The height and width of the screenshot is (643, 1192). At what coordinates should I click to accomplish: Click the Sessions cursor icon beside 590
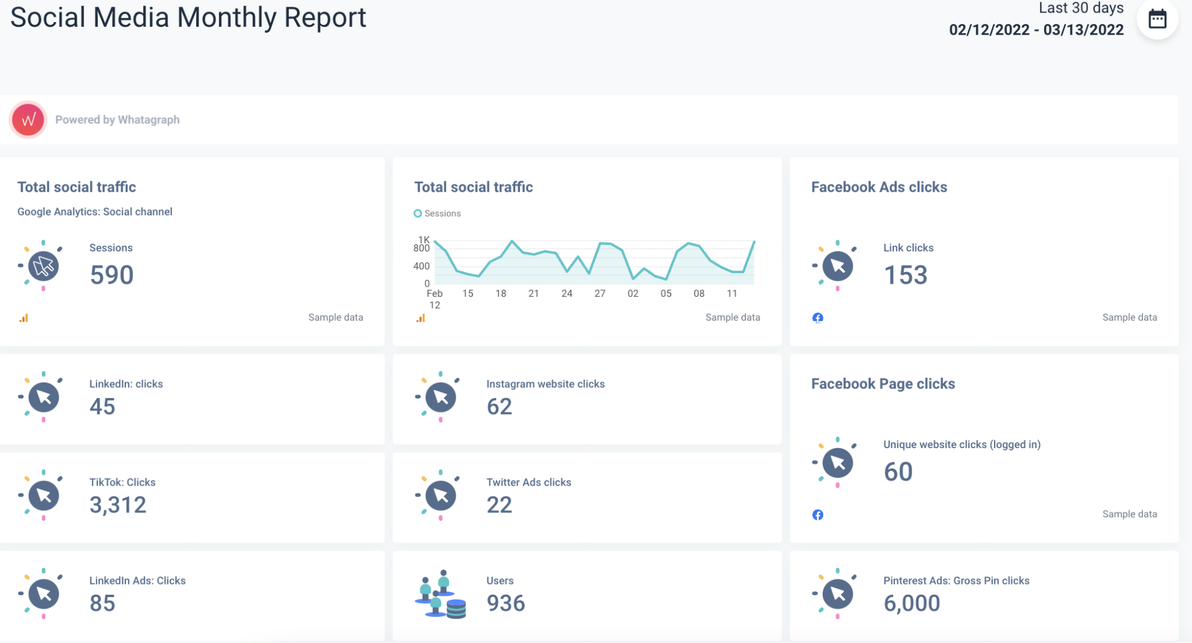click(44, 266)
